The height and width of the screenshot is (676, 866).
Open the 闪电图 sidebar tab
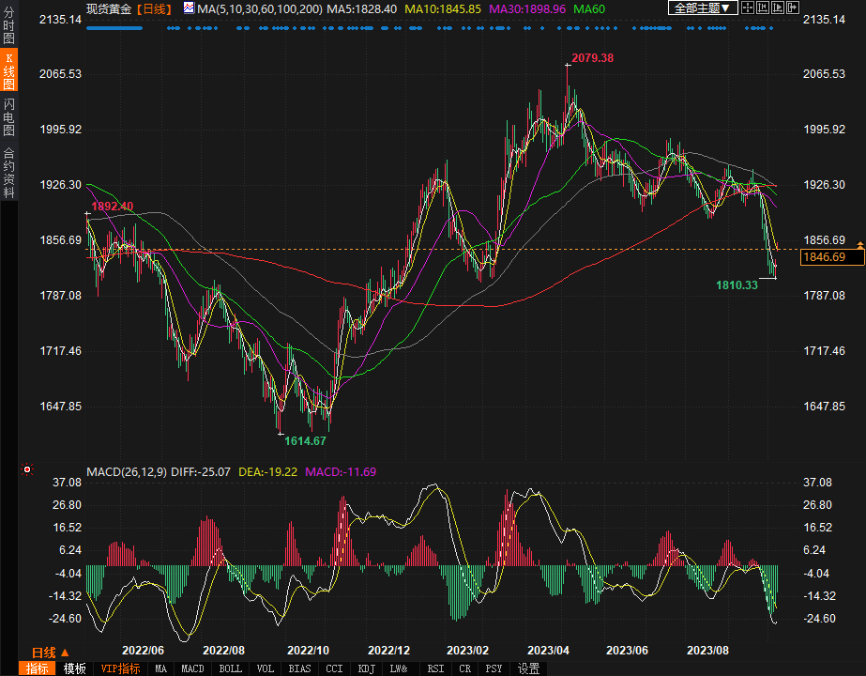click(x=8, y=117)
